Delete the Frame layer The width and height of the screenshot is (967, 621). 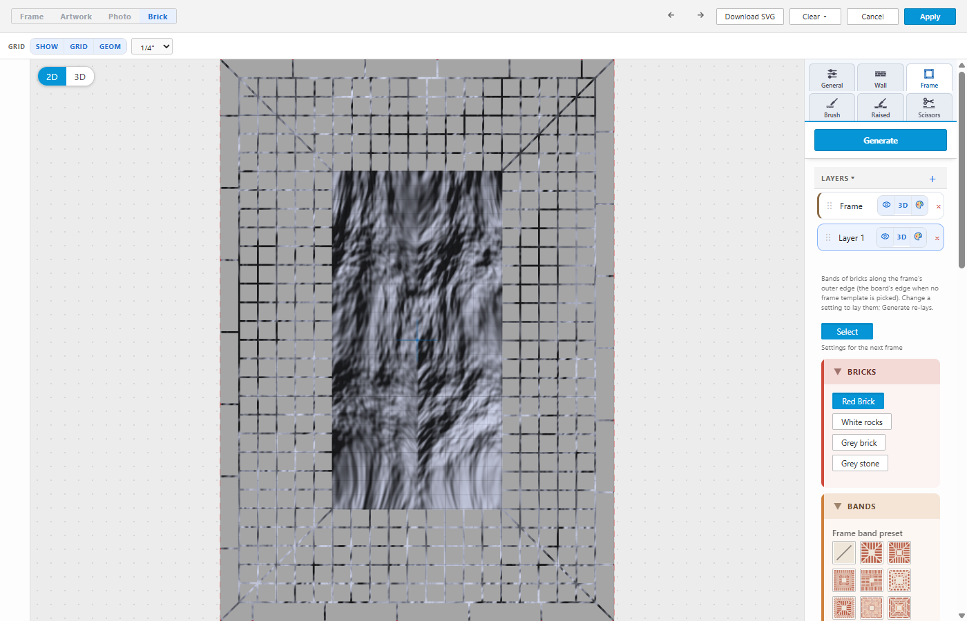point(938,206)
